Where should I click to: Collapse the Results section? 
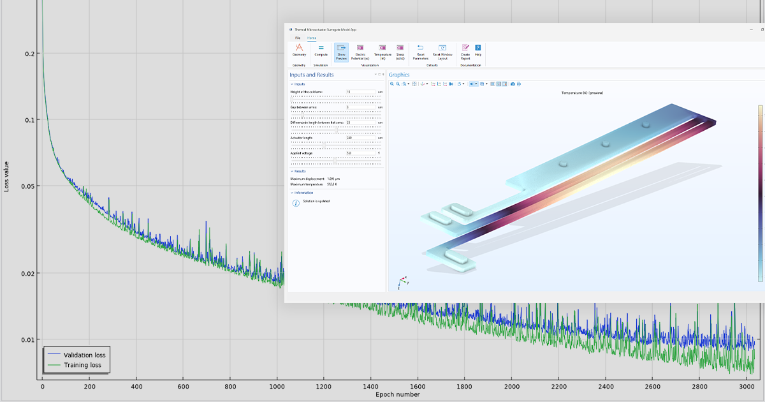tap(293, 171)
